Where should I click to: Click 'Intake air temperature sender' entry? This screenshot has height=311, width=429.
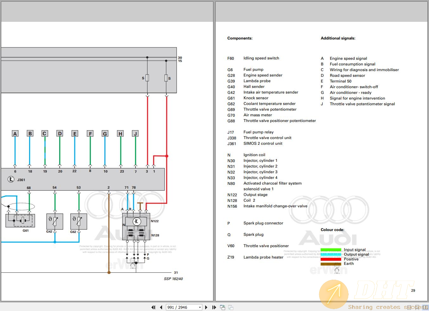point(271,92)
